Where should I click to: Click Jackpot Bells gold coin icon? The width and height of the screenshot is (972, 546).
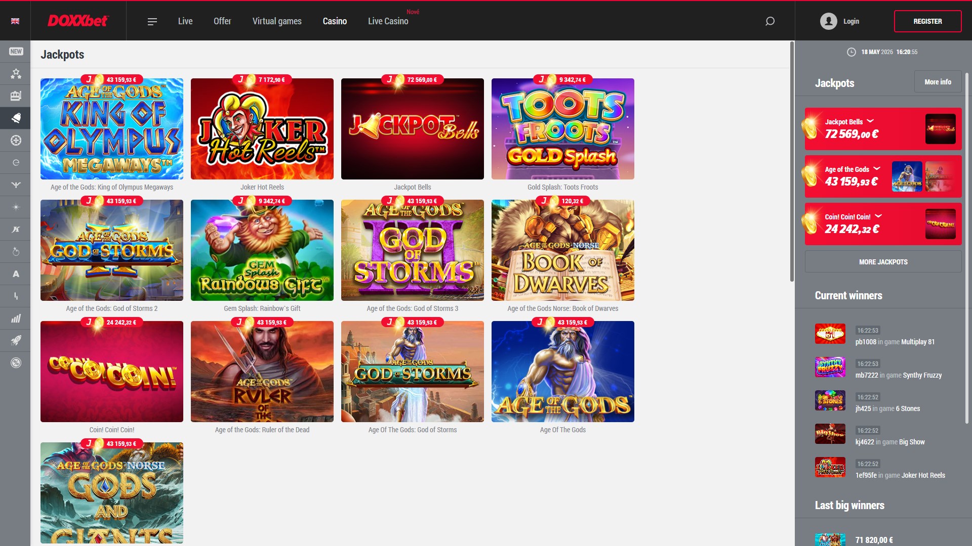point(809,128)
